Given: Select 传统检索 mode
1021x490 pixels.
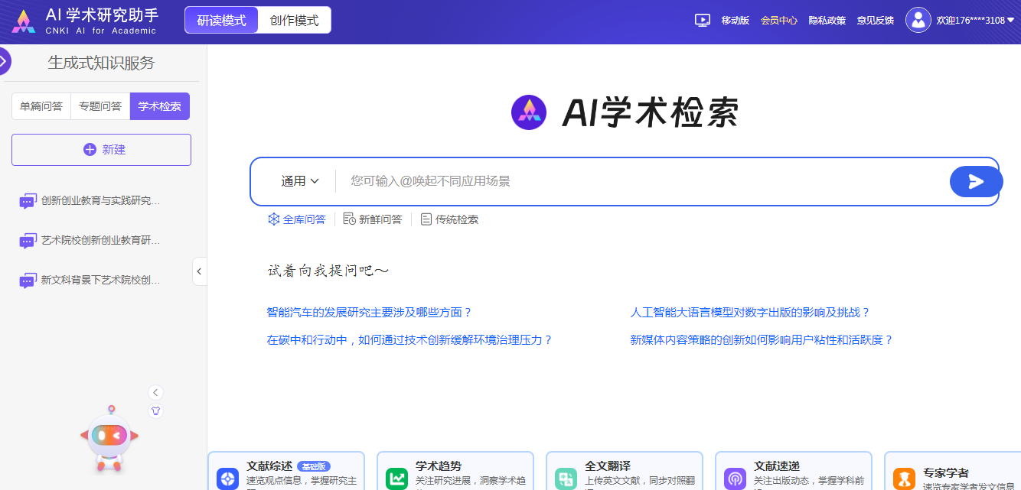Looking at the screenshot, I should click(x=450, y=219).
